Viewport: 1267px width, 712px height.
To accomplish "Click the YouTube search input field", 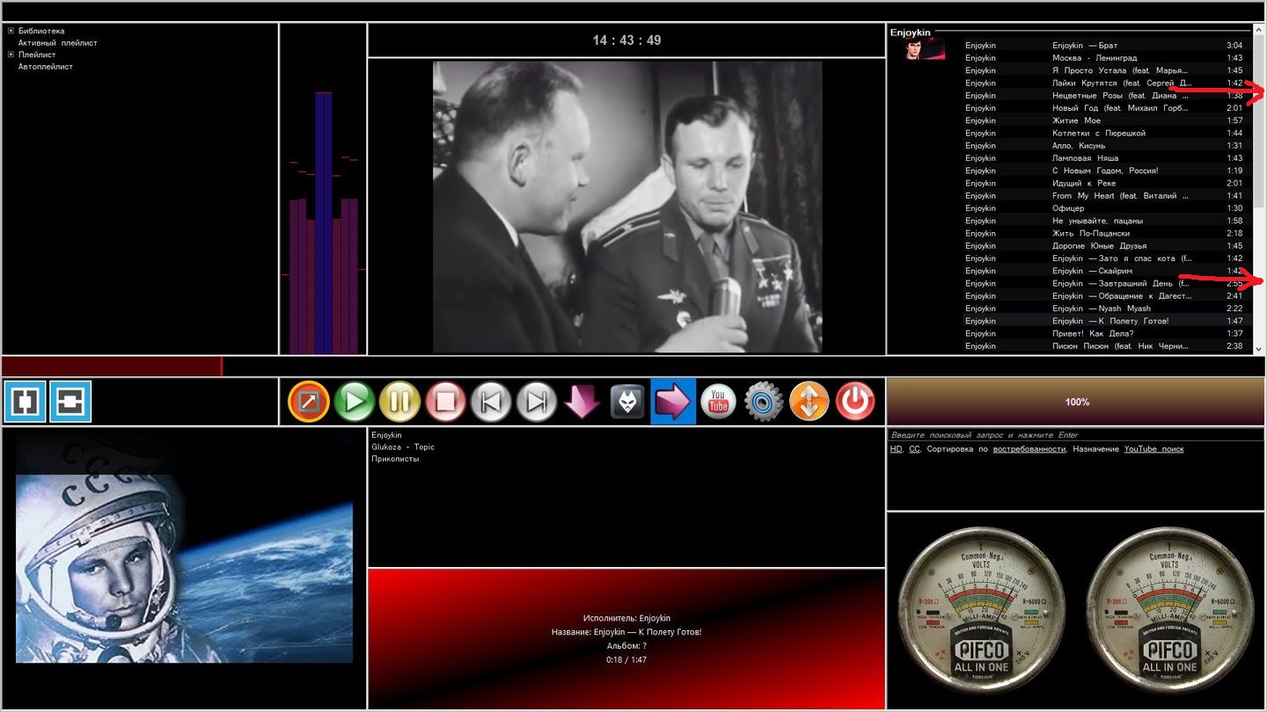I will [1076, 435].
